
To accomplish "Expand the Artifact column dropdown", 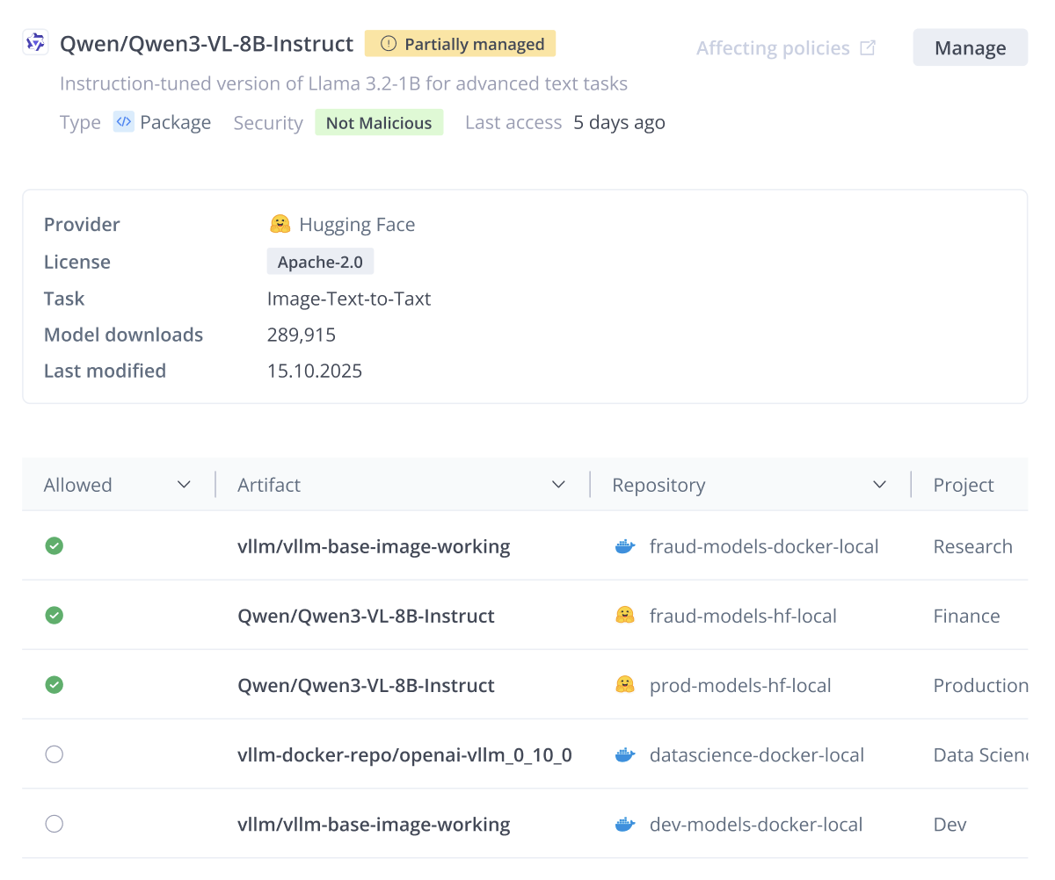I will pos(558,484).
